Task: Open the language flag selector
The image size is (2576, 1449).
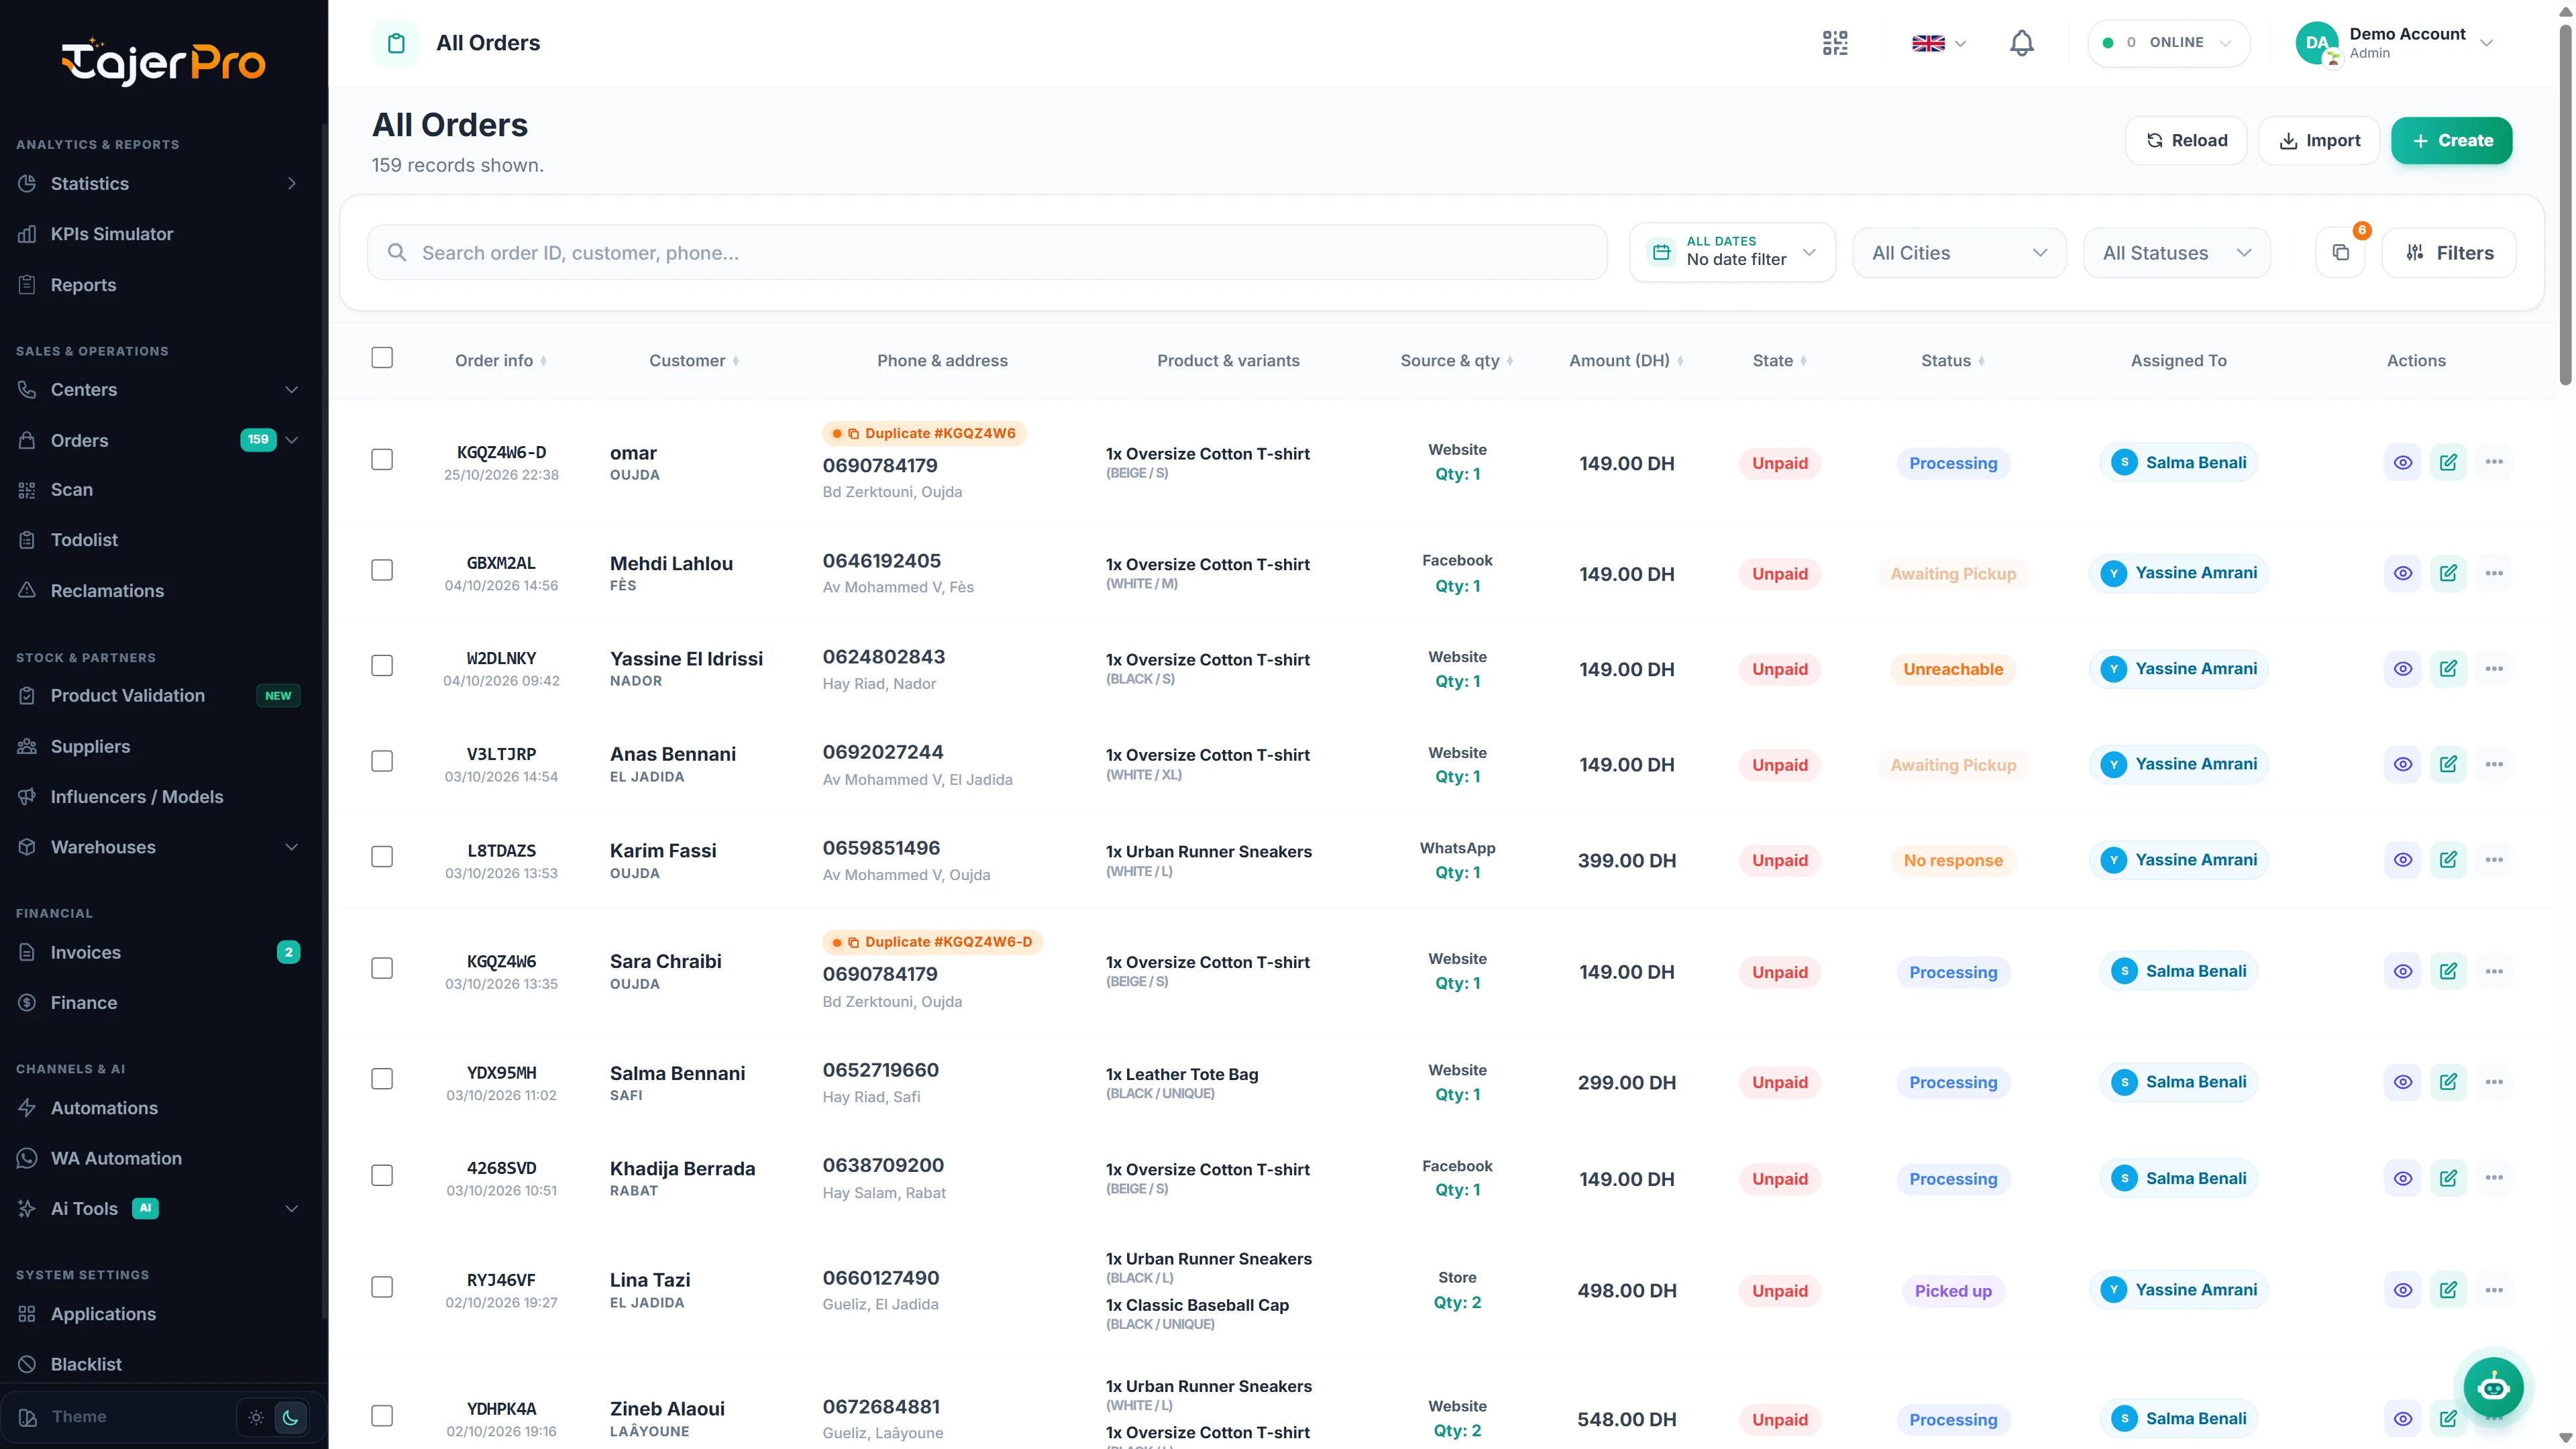Action: point(1938,43)
